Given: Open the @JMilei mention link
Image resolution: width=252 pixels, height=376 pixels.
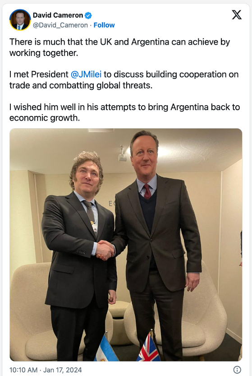Looking at the screenshot, I should tap(86, 74).
